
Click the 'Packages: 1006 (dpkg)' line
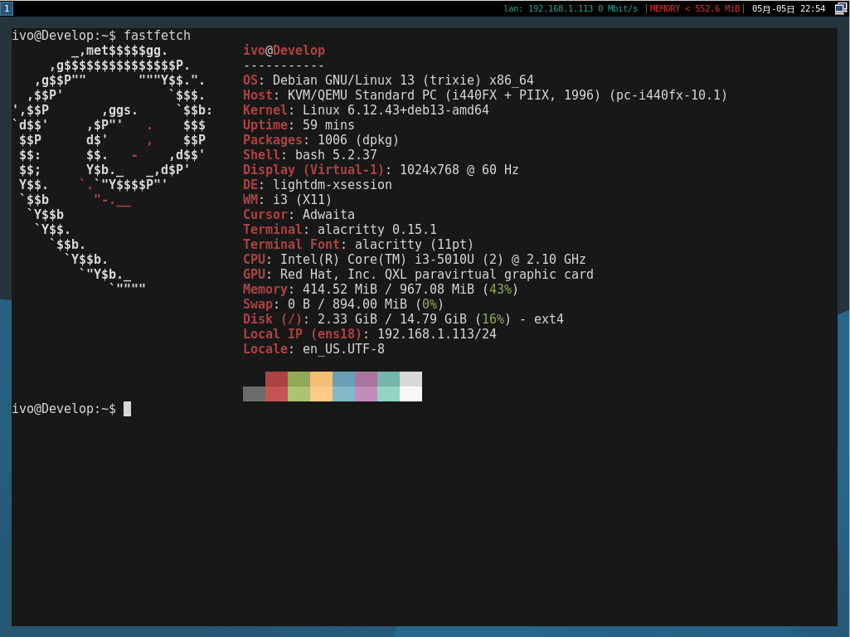(321, 140)
